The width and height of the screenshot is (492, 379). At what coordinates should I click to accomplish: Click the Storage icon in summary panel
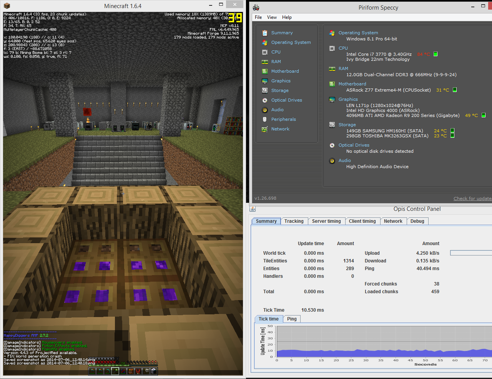(x=332, y=125)
